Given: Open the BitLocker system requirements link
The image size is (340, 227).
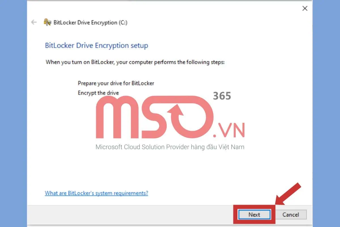Looking at the screenshot, I should click(96, 193).
